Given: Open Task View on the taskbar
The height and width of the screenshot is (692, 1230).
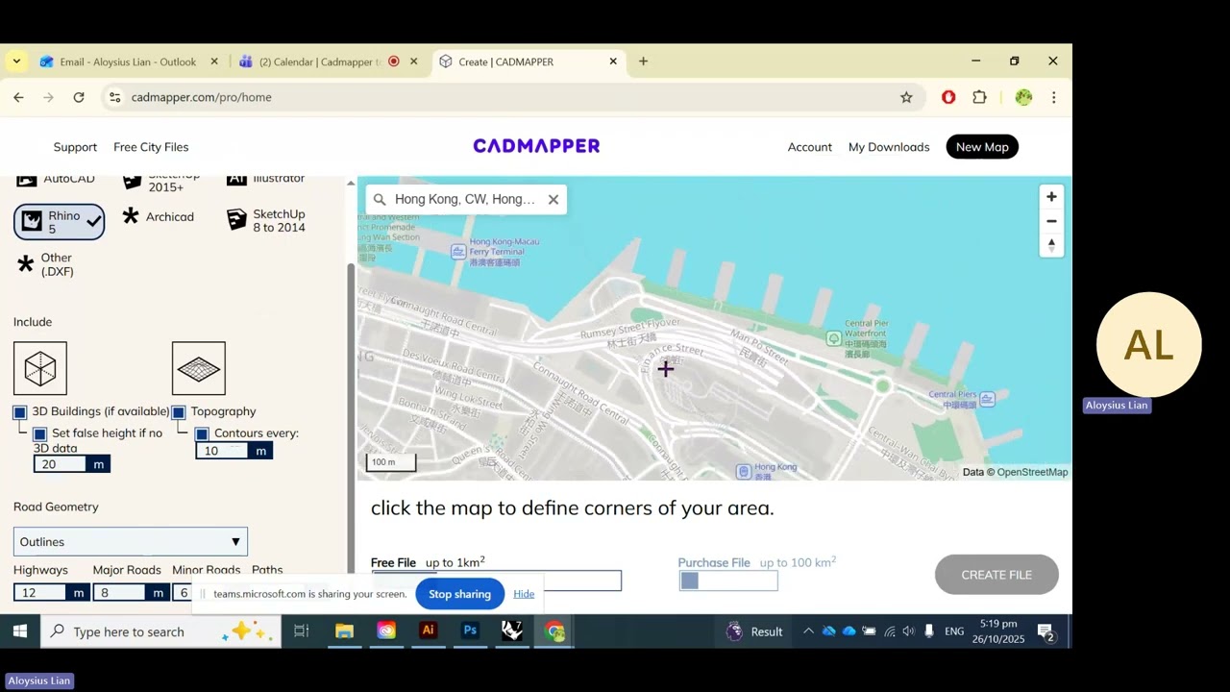Looking at the screenshot, I should click(302, 631).
